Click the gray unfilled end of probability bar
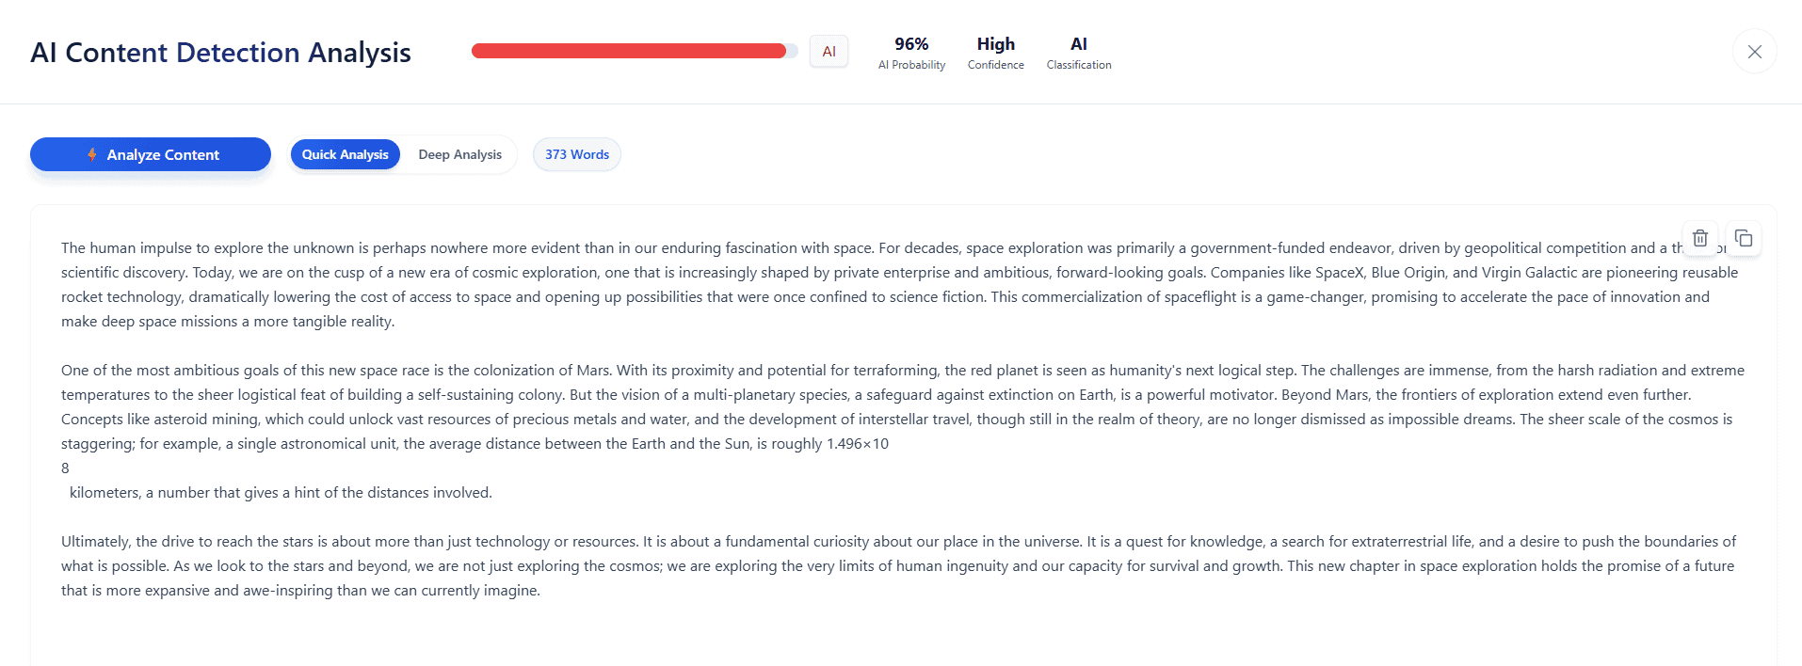 point(793,51)
